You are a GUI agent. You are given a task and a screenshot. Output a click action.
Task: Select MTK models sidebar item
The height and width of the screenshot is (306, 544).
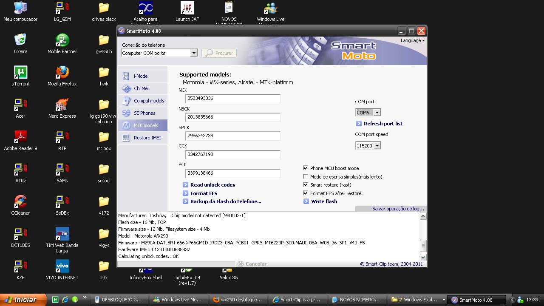pyautogui.click(x=143, y=125)
